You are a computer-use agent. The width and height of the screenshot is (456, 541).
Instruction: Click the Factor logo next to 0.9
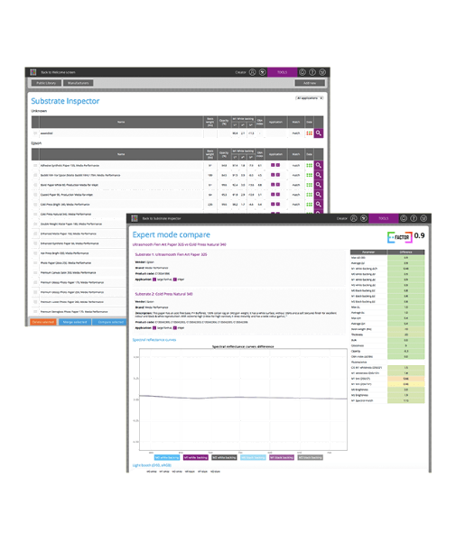tap(400, 237)
